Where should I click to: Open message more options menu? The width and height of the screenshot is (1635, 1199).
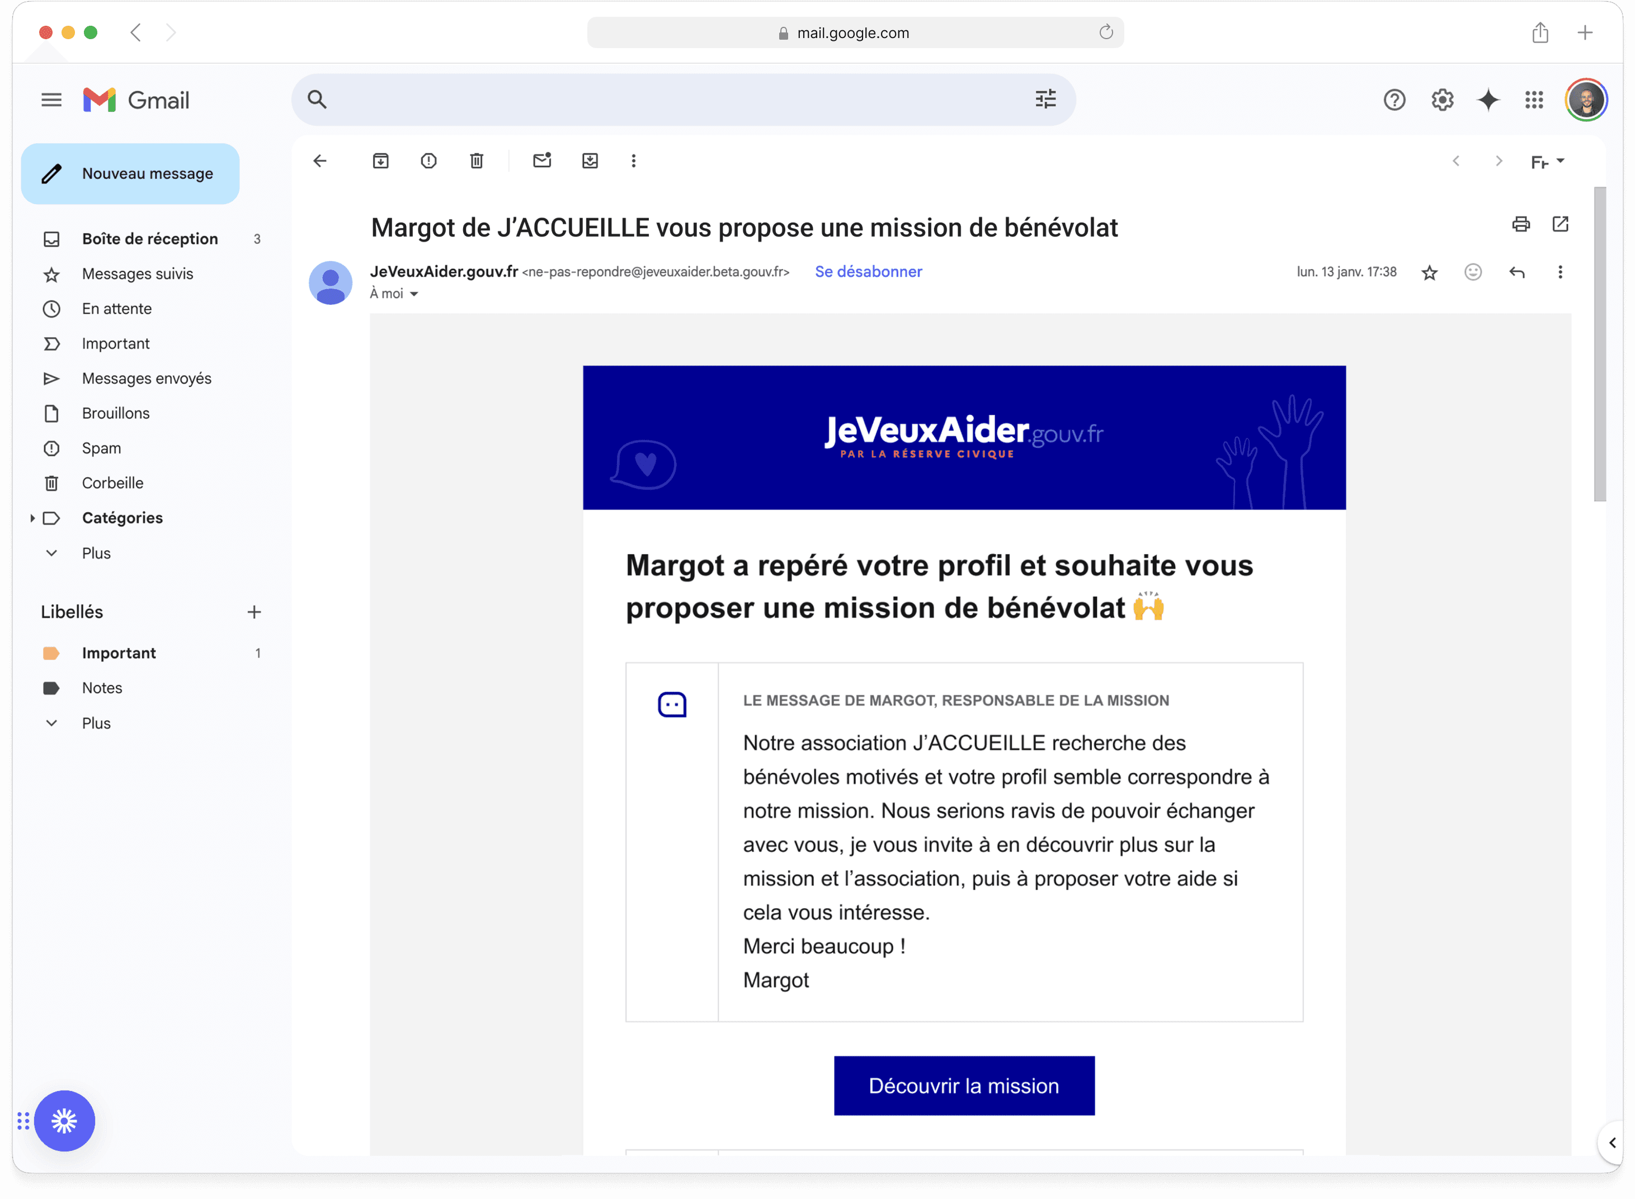coord(1560,272)
